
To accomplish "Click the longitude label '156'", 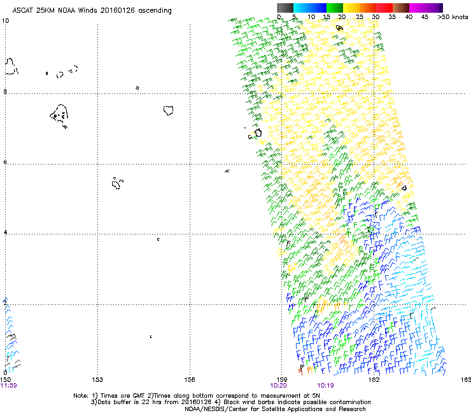I will click(190, 380).
